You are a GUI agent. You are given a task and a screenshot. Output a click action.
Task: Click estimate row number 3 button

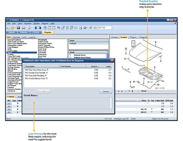9,109
